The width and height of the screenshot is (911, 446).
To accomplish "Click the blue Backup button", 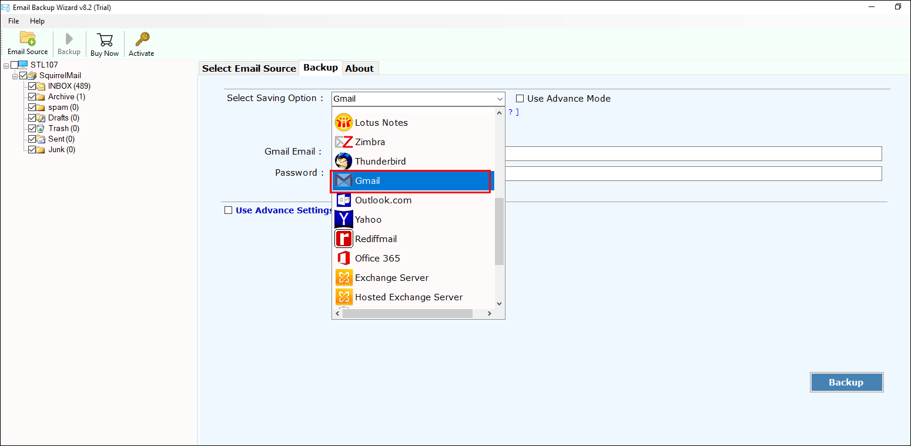I will pos(846,382).
